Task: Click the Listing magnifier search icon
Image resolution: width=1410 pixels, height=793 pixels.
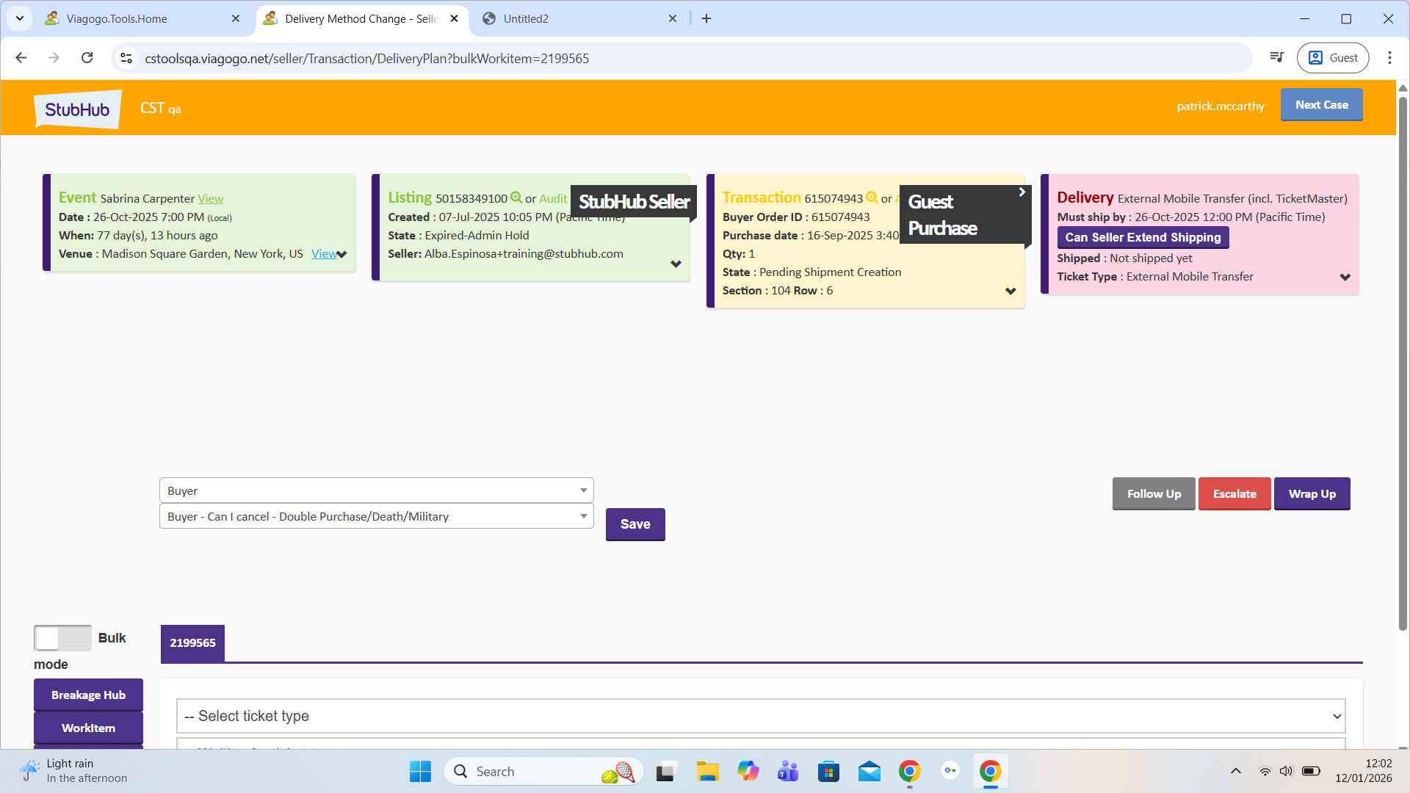Action: 516,198
